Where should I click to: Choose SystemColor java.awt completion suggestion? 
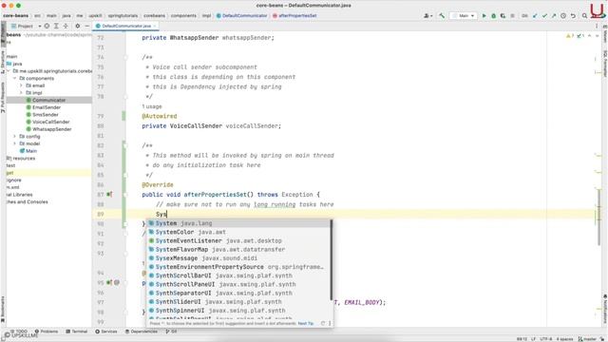238,232
